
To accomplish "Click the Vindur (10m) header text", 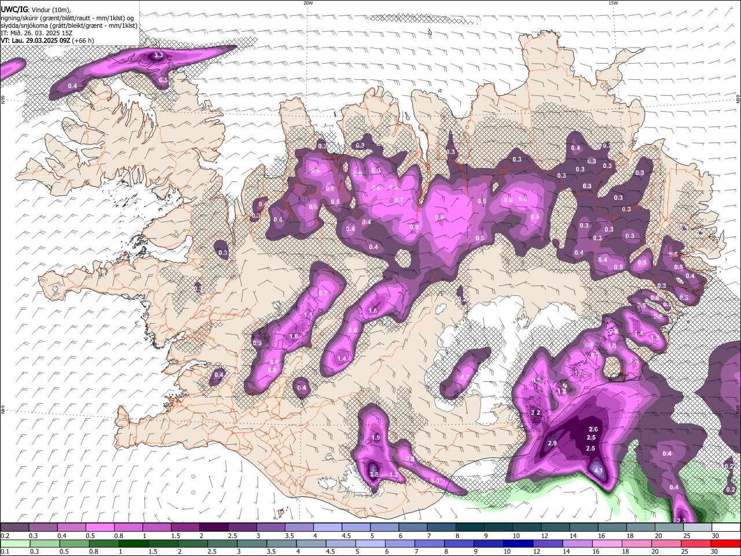I will [x=50, y=10].
